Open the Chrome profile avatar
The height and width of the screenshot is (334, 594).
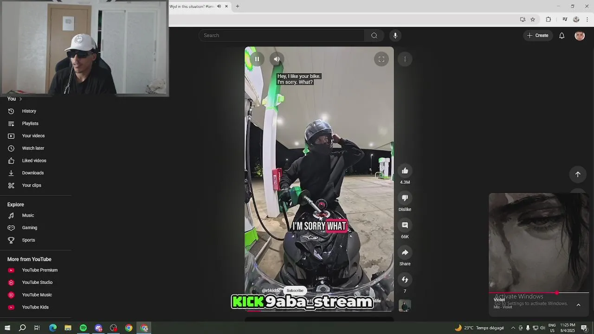pyautogui.click(x=576, y=19)
